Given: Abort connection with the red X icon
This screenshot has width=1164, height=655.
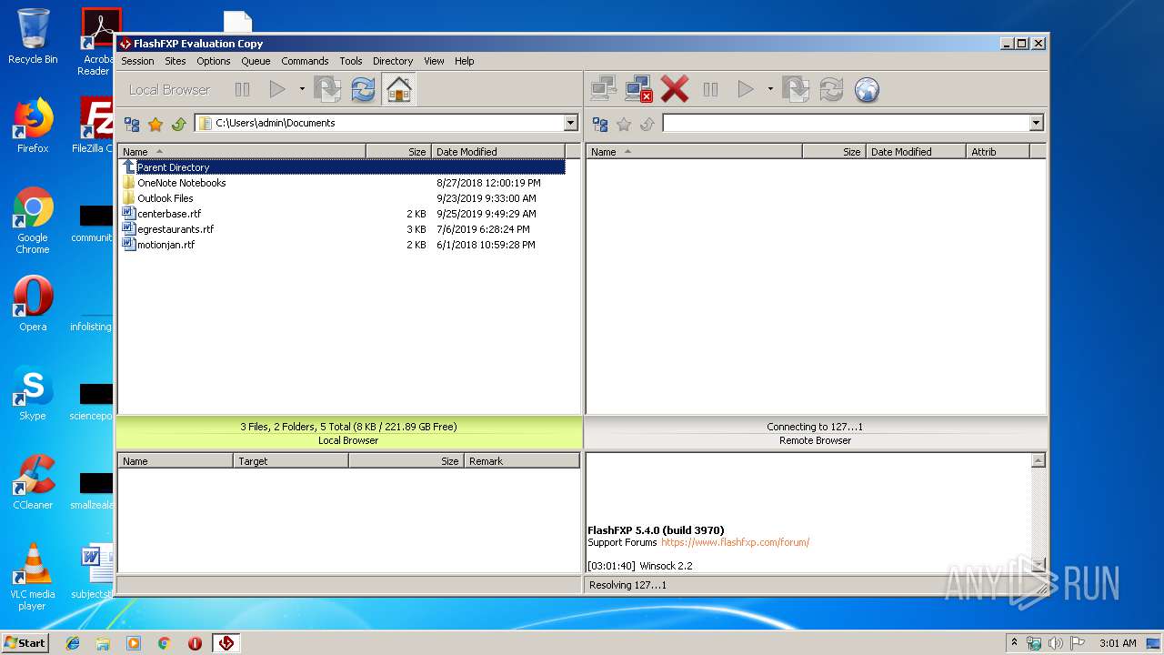Looking at the screenshot, I should click(675, 89).
